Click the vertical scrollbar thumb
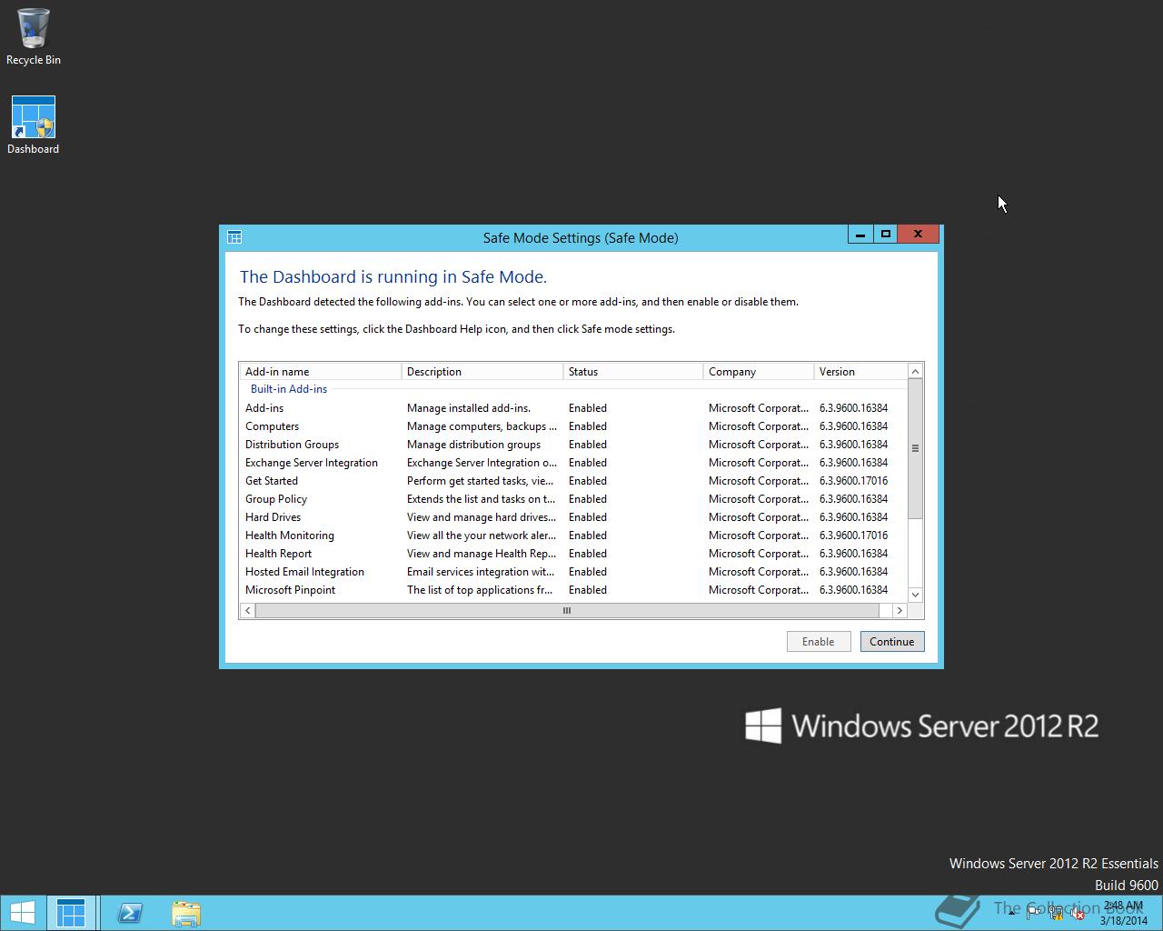The width and height of the screenshot is (1163, 931). tap(915, 448)
